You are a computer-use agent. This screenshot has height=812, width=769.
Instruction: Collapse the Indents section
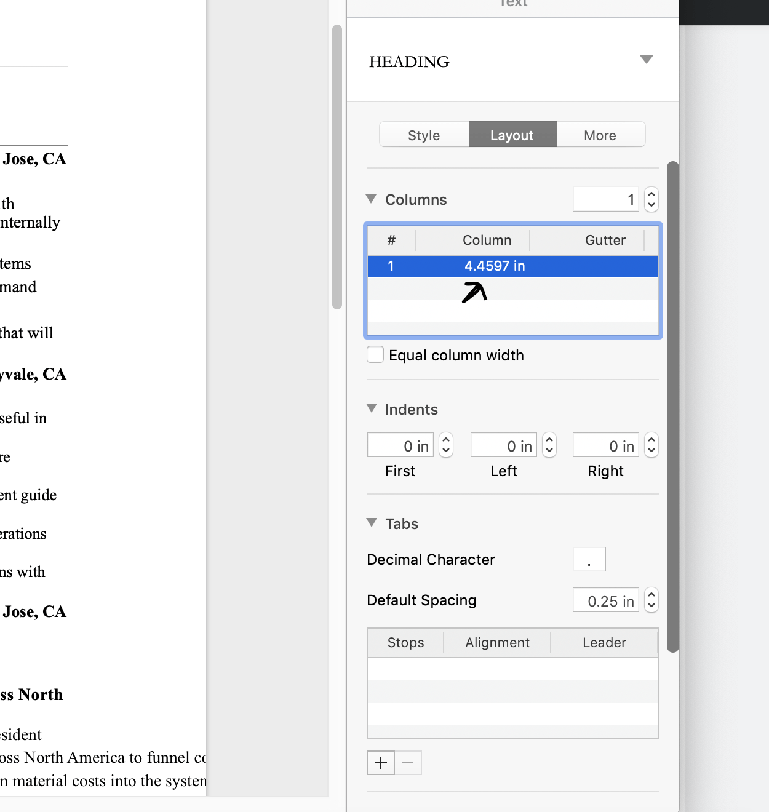pos(370,408)
